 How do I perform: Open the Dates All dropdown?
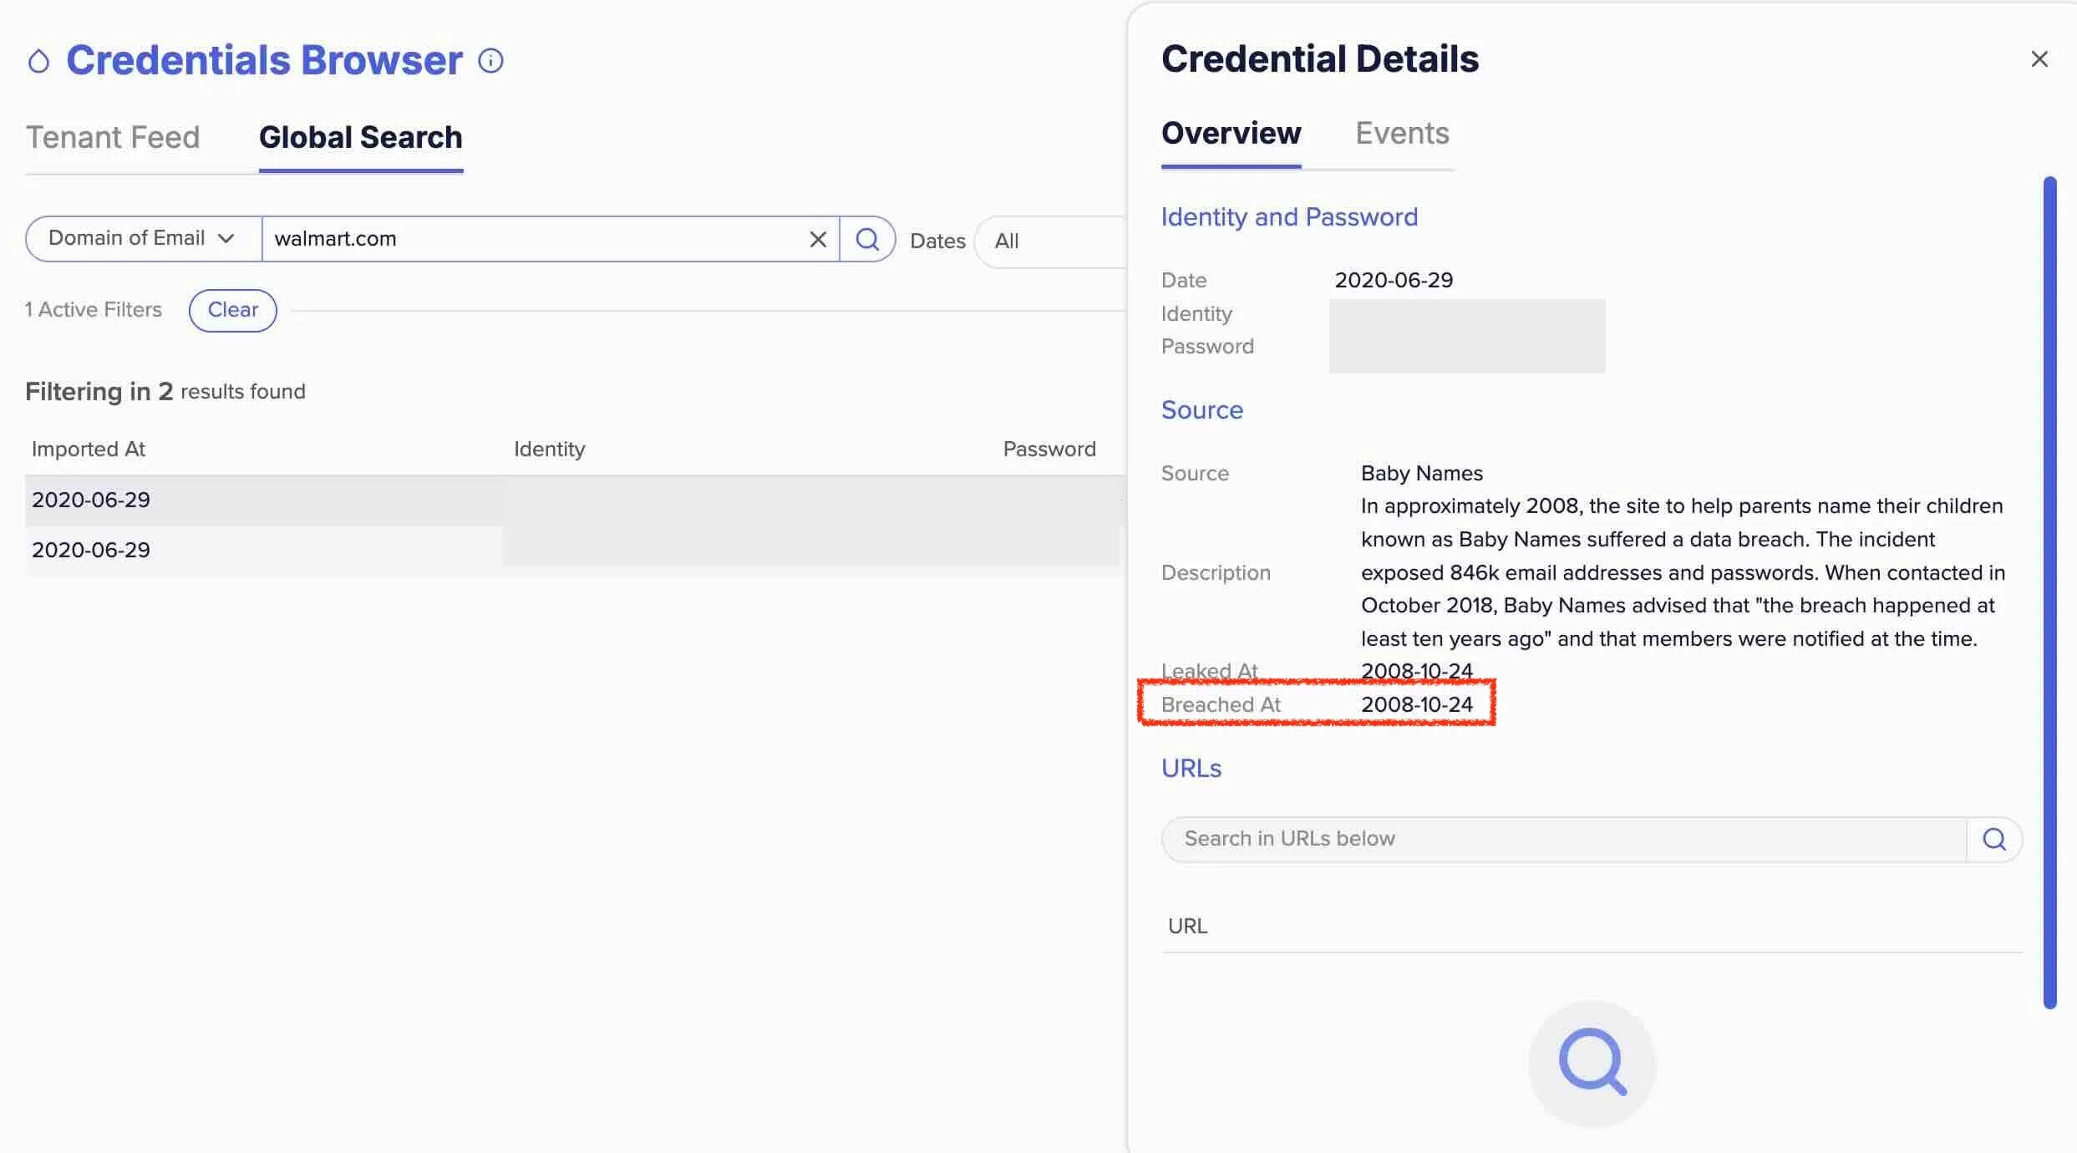[1051, 241]
